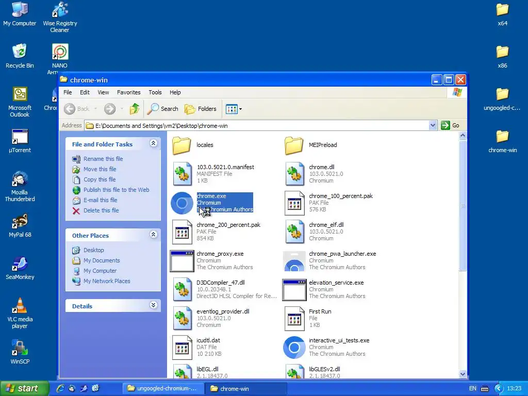The height and width of the screenshot is (396, 528).
Task: Open Forward history dropdown arrow
Action: 122,109
